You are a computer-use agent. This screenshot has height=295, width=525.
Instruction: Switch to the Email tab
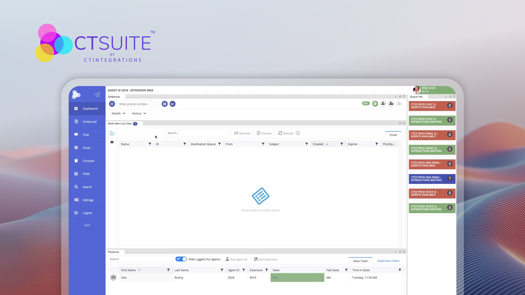click(x=393, y=135)
